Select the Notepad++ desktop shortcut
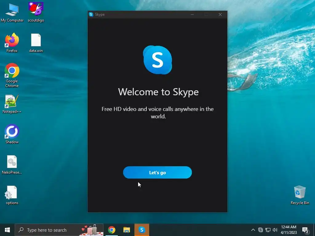 click(12, 104)
